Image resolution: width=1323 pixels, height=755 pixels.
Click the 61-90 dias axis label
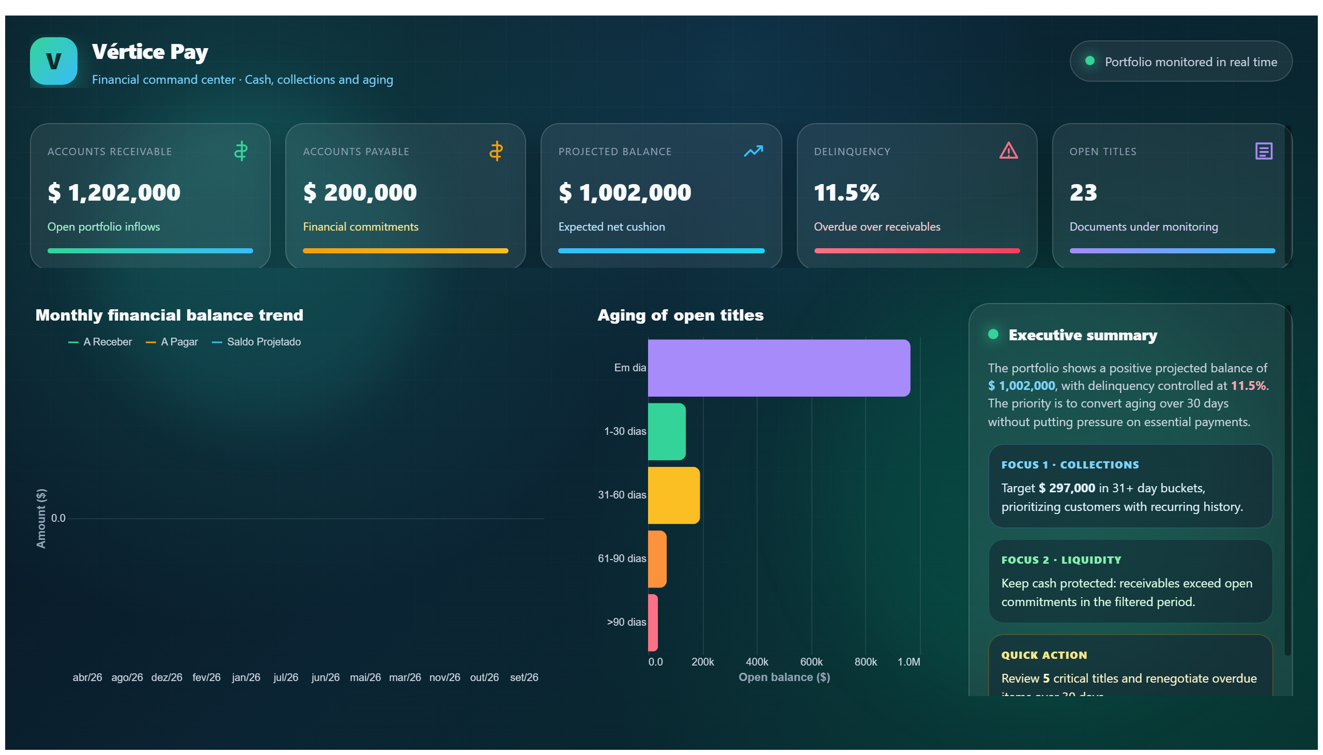tap(621, 558)
